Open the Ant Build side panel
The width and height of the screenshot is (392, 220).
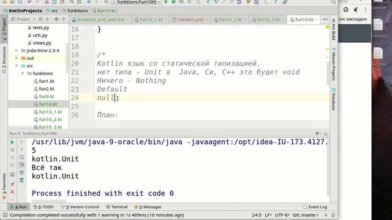click(333, 29)
